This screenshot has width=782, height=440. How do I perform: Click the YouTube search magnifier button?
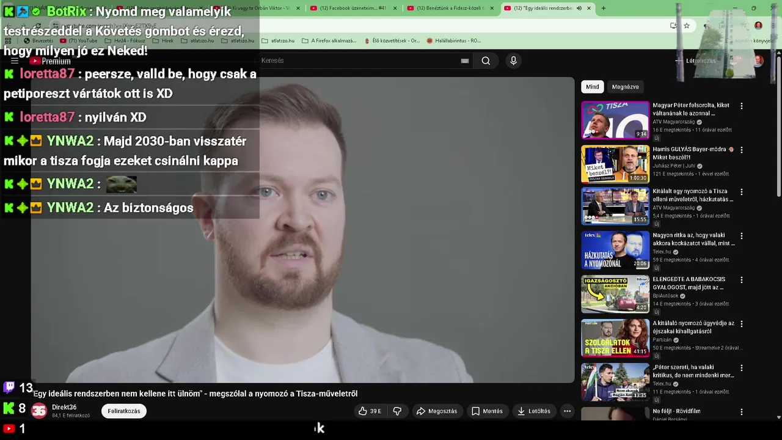[486, 61]
